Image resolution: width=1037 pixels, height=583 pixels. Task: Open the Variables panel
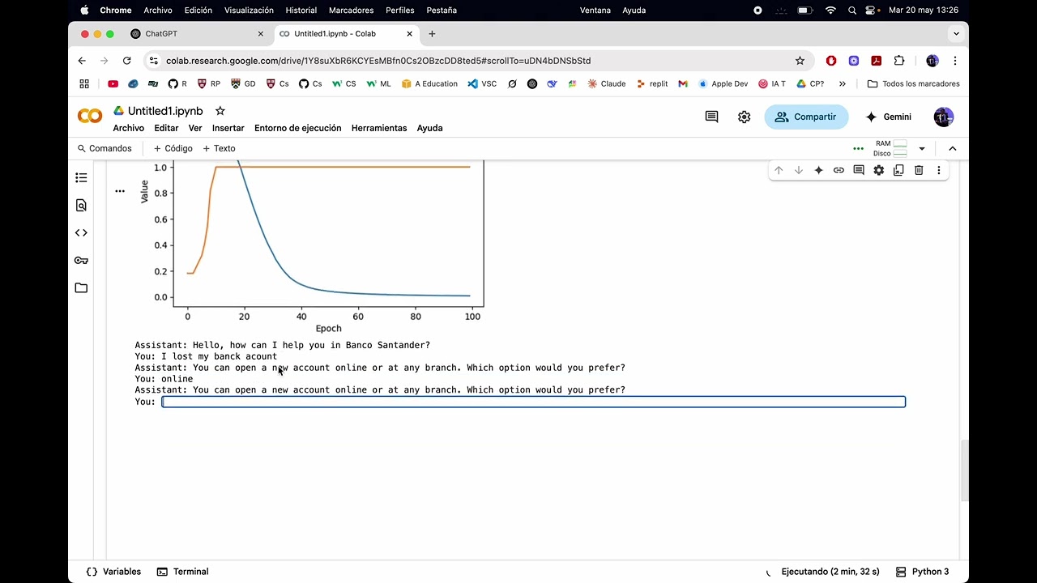(x=114, y=572)
